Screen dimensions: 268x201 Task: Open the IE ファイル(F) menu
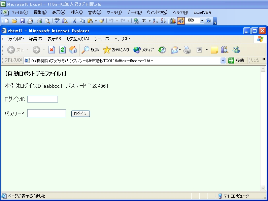click(15, 39)
